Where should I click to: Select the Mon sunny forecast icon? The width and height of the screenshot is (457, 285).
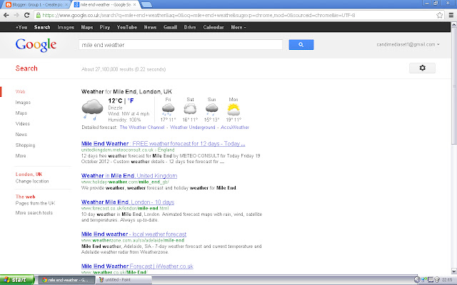pos(233,110)
